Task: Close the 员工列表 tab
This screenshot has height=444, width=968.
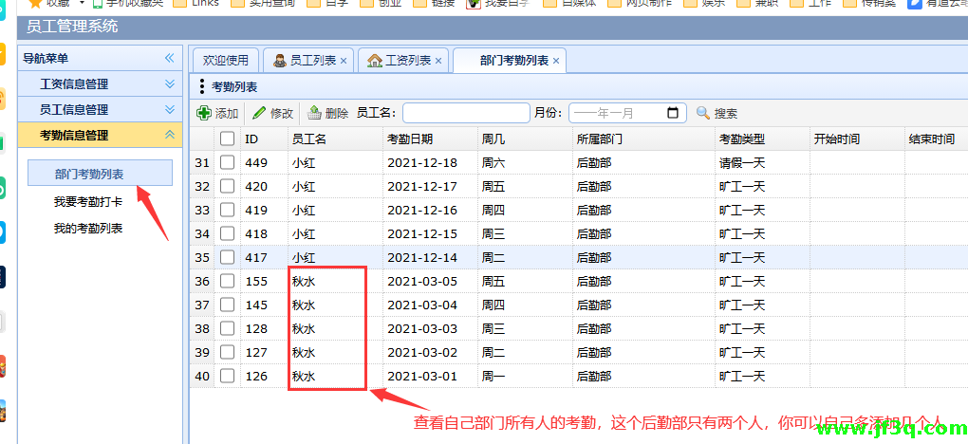Action: [x=344, y=61]
